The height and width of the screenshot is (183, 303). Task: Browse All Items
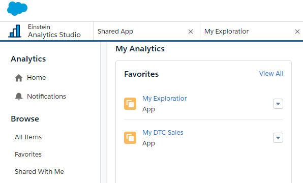(x=28, y=137)
